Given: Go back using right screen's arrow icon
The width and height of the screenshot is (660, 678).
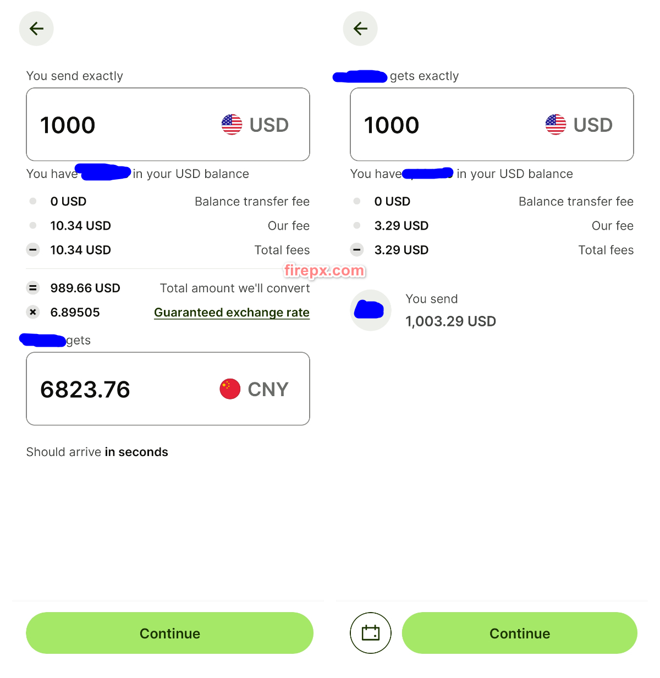Looking at the screenshot, I should pyautogui.click(x=360, y=29).
